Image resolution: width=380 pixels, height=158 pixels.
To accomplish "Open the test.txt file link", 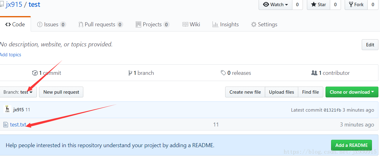I will pos(18,125).
